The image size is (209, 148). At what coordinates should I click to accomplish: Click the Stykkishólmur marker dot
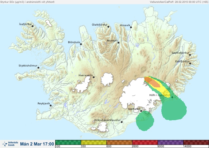(x=38, y=68)
